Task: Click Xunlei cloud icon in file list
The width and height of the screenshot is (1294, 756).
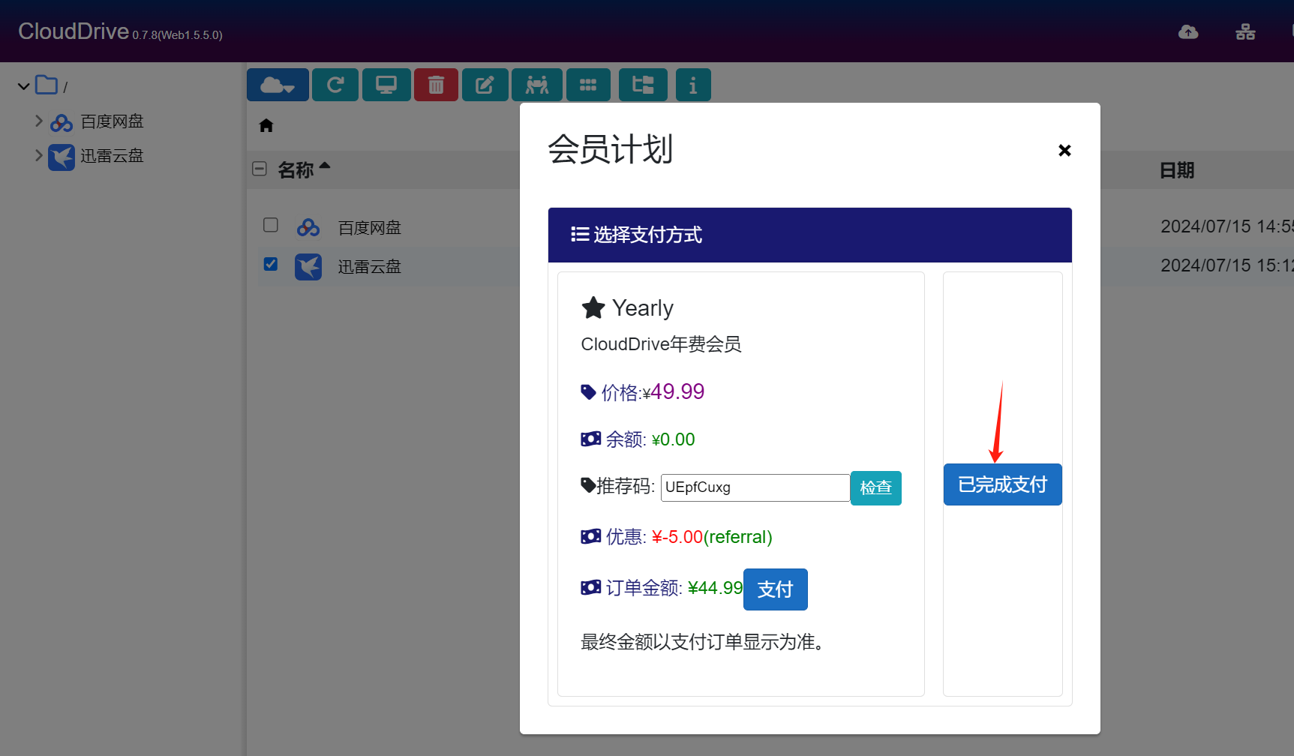Action: 308,266
